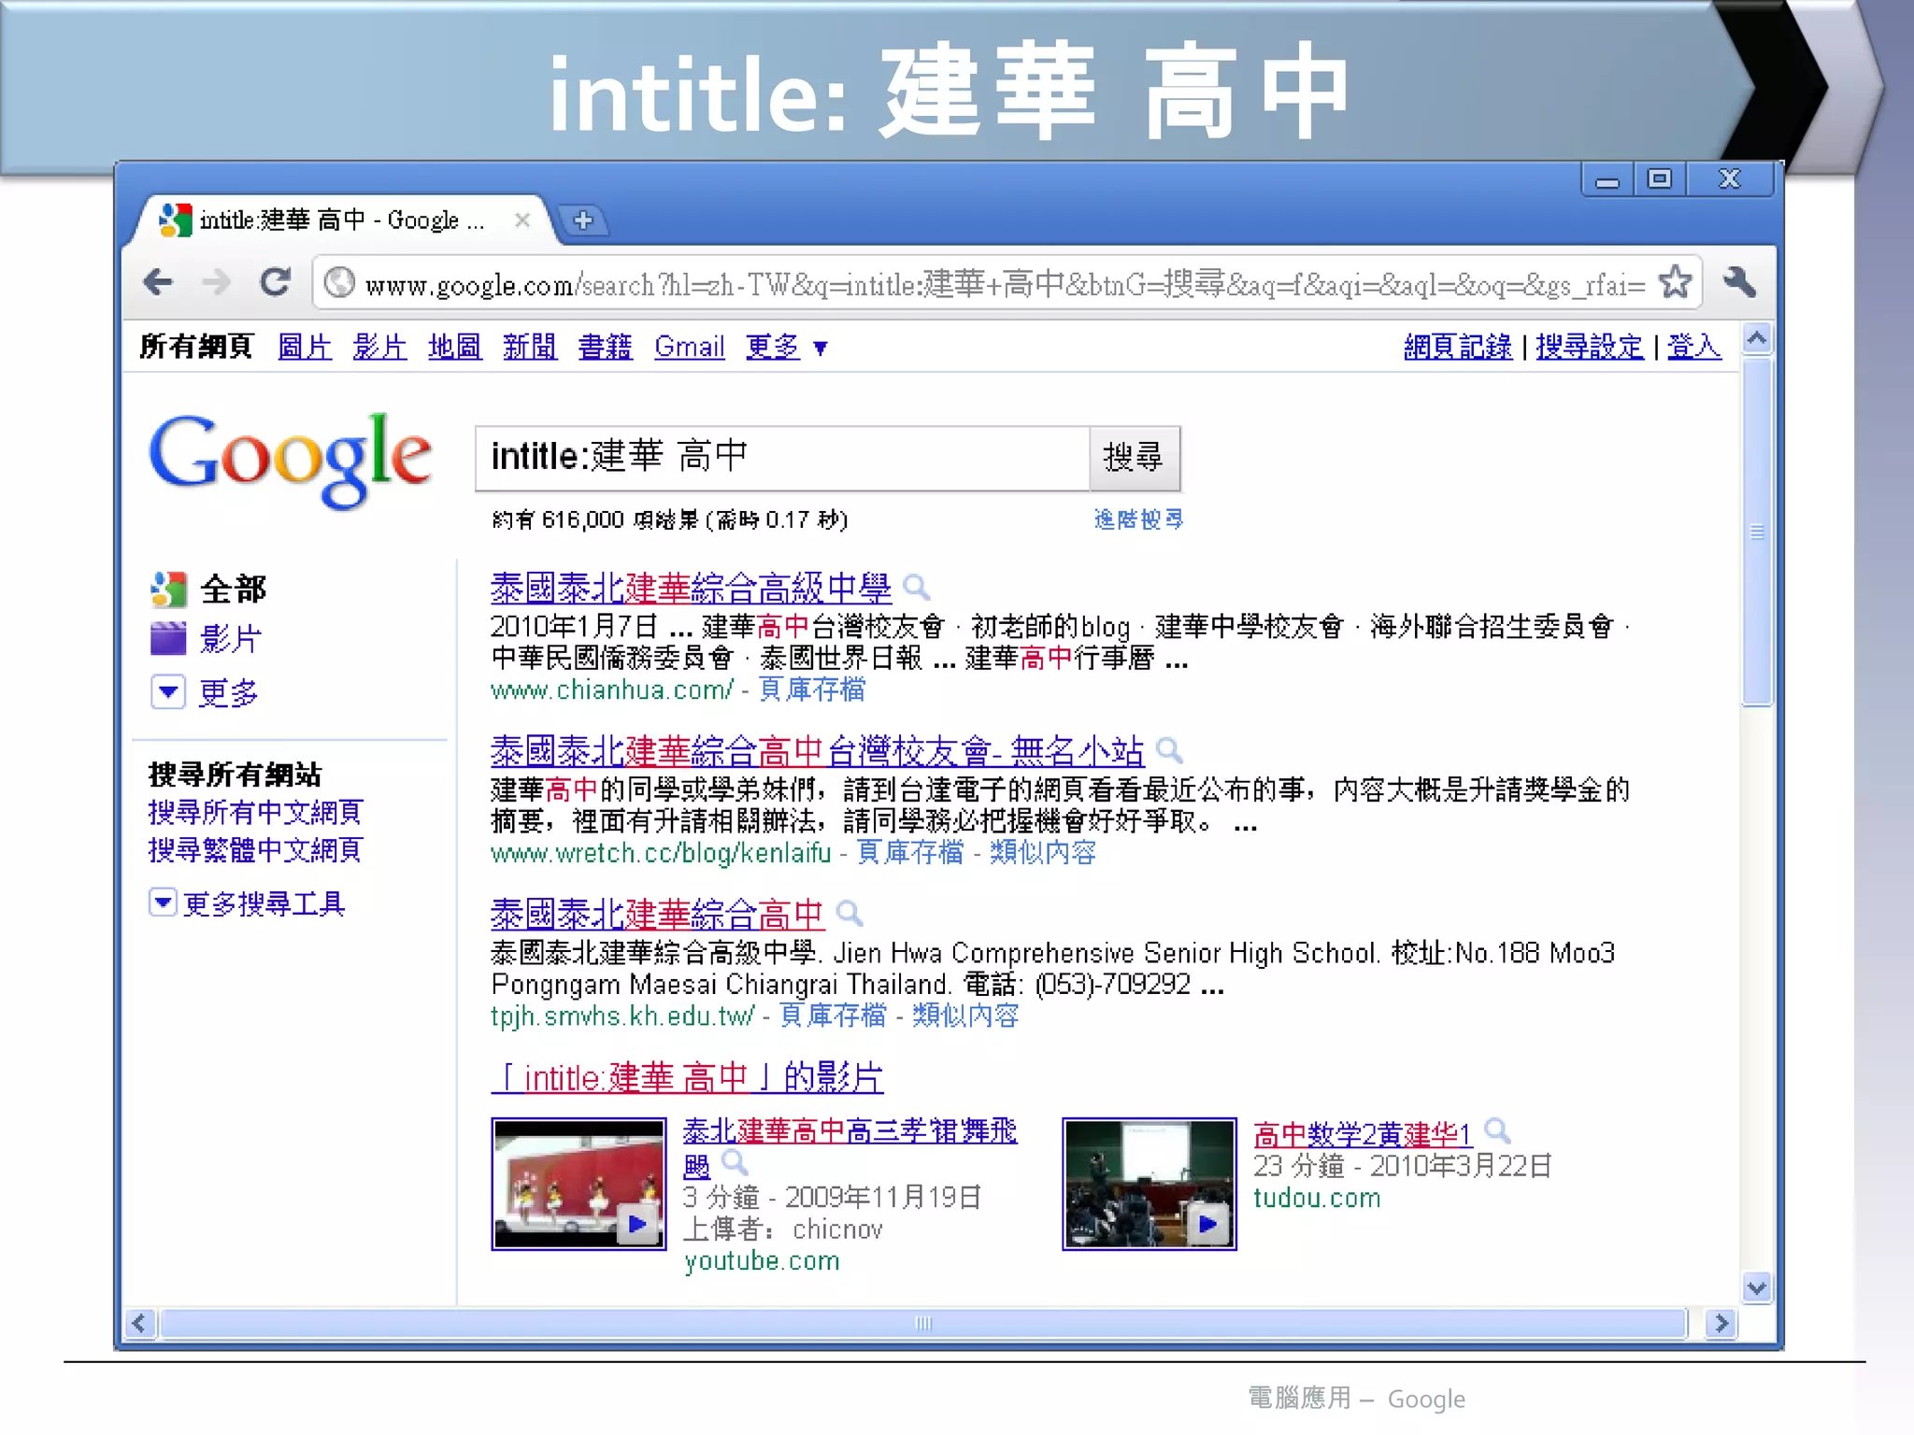1914x1435 pixels.
Task: Open 「intitle:建華 高中」的影片 link
Action: [x=687, y=1077]
